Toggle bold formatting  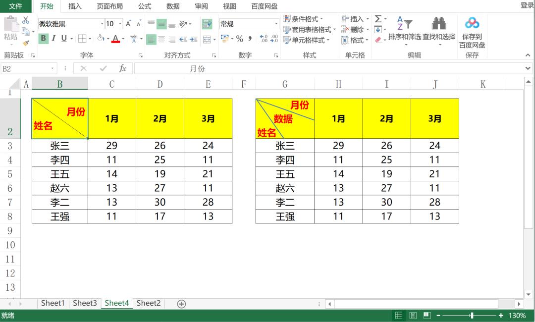point(44,38)
